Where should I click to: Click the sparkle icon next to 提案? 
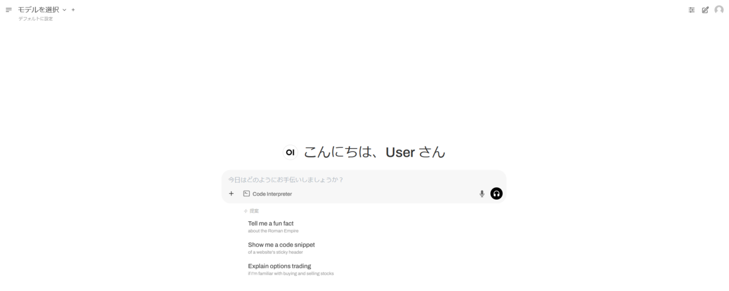click(x=245, y=211)
